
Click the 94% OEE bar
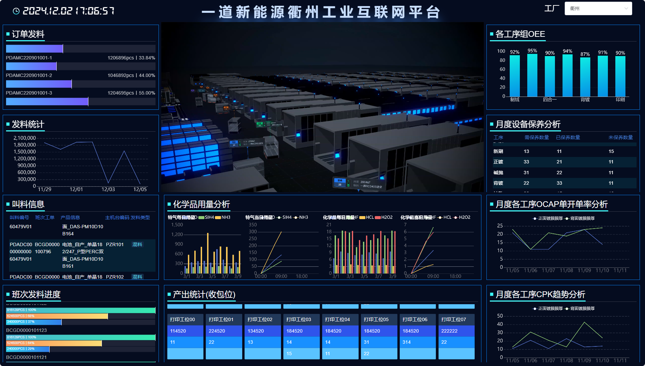567,75
